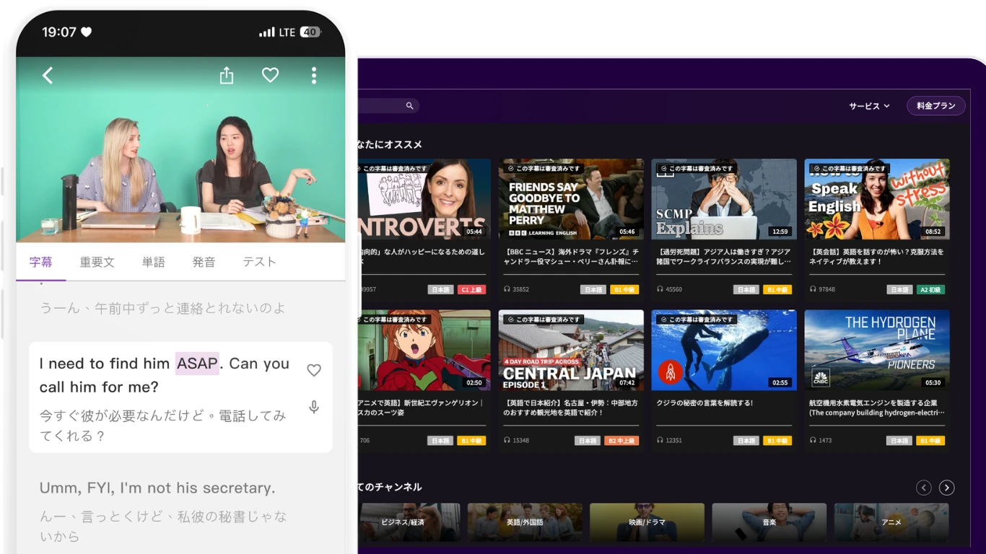Open the 映画/ドラマ channel card
Viewport: 986px width, 554px height.
point(647,522)
